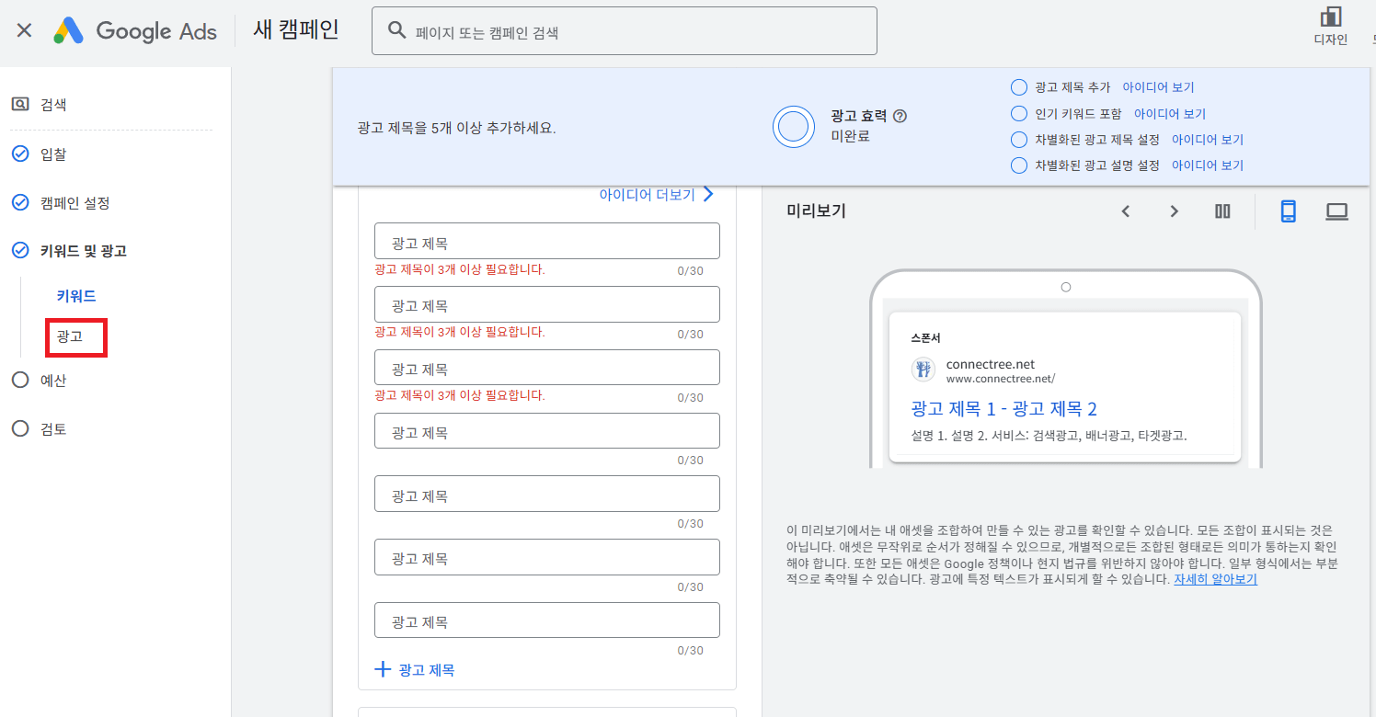
Task: Click the 광고 제목을 5개 이상 추가하세요 message
Action: click(456, 128)
